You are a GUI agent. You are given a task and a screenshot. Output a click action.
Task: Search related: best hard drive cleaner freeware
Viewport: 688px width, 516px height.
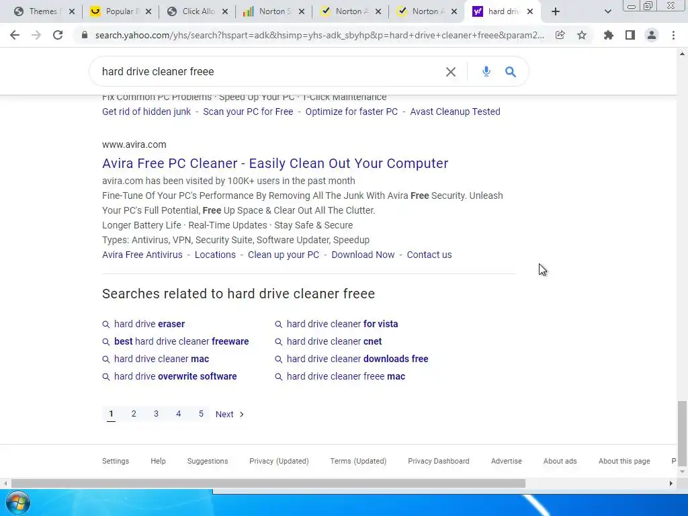[x=181, y=341]
